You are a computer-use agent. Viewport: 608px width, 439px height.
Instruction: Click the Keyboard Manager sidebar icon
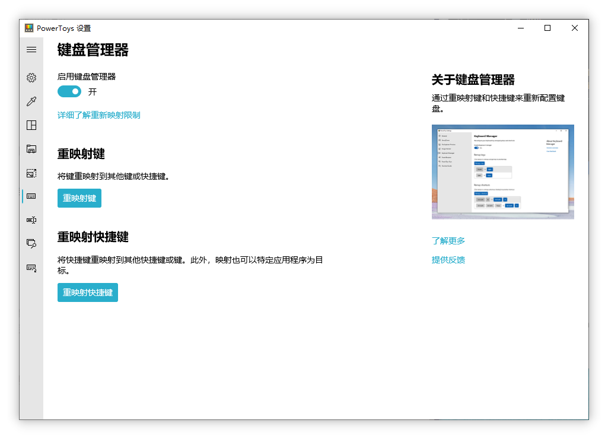[x=31, y=196]
